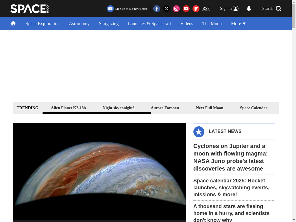Expand the More dropdown menu
Screen dimensions: 296x222
pos(238,24)
